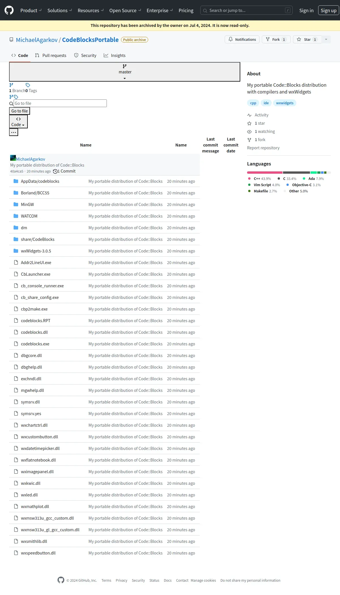The width and height of the screenshot is (340, 595).
Task: Click the fork icon in Fork button
Action: (268, 39)
